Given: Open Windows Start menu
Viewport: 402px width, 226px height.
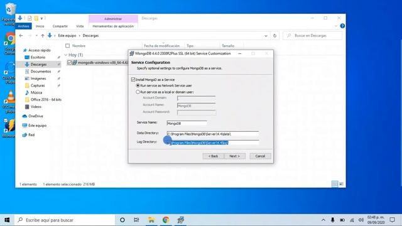Looking at the screenshot, I should (7, 220).
